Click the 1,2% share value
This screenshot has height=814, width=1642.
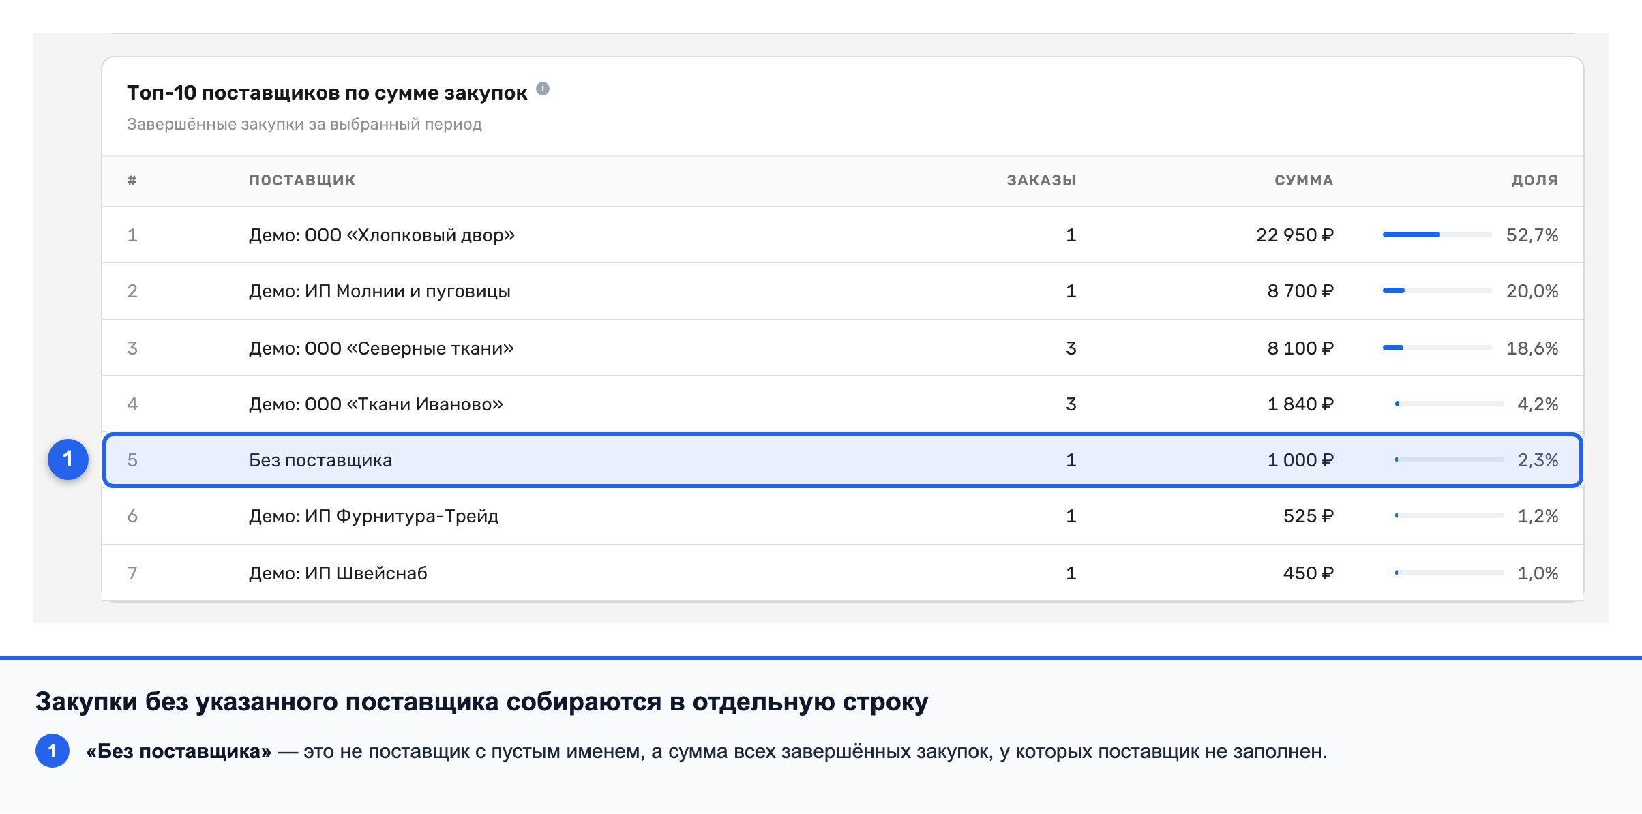(1538, 516)
